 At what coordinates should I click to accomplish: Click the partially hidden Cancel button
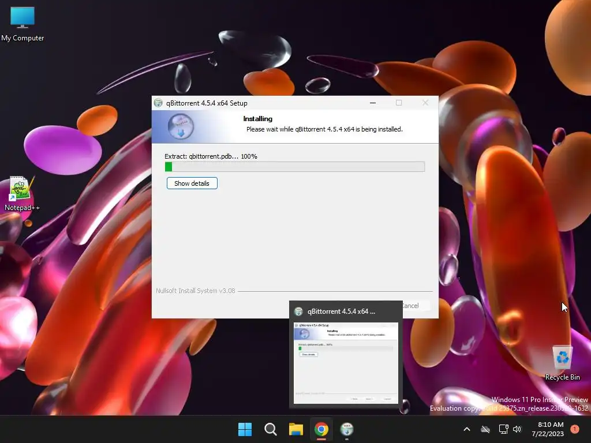(x=416, y=306)
